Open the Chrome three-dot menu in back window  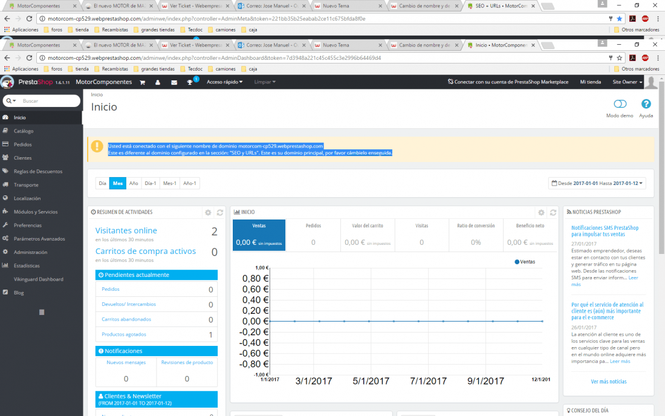pos(658,19)
